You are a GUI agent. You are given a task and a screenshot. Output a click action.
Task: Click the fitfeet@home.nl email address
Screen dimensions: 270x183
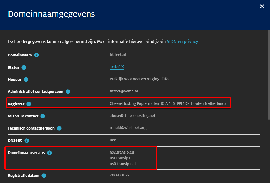tap(124, 91)
